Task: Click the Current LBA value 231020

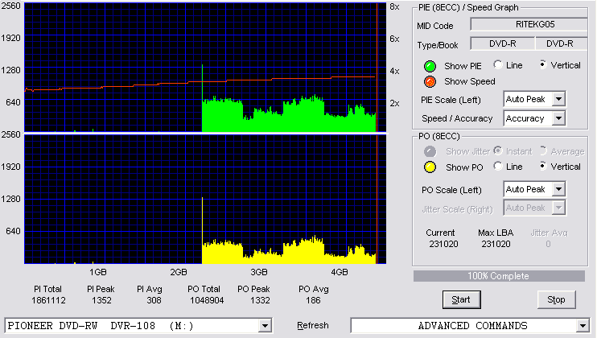Action: (443, 244)
